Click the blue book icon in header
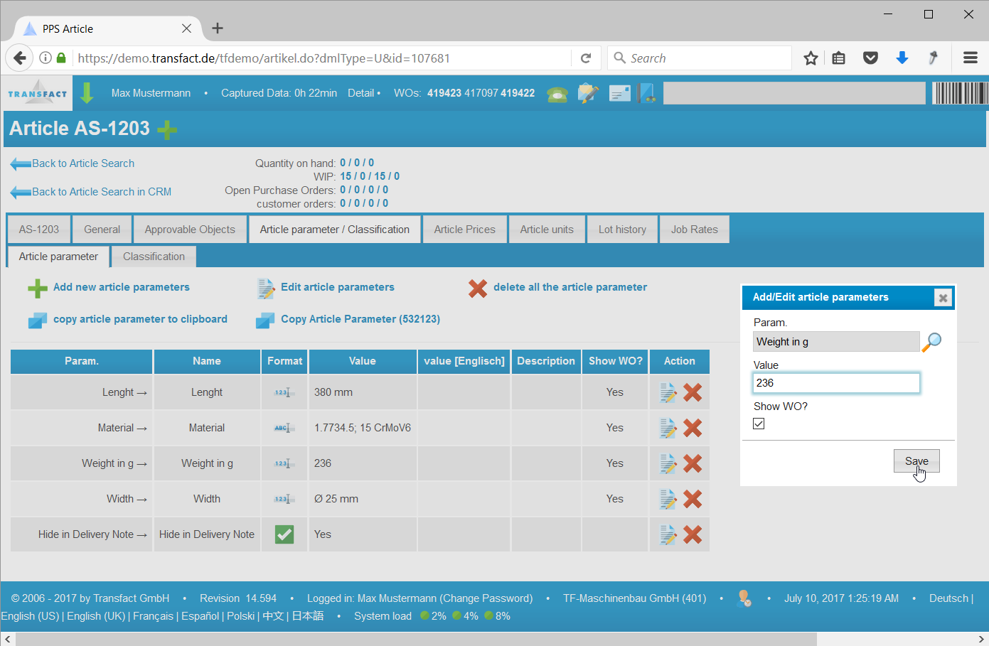This screenshot has width=989, height=646. (646, 93)
